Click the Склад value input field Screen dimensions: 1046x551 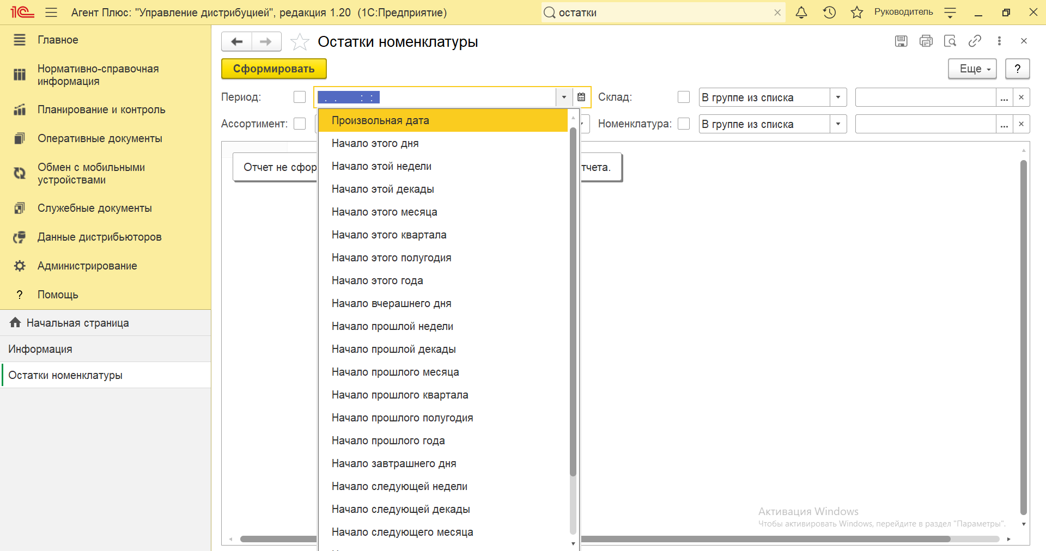(x=926, y=97)
